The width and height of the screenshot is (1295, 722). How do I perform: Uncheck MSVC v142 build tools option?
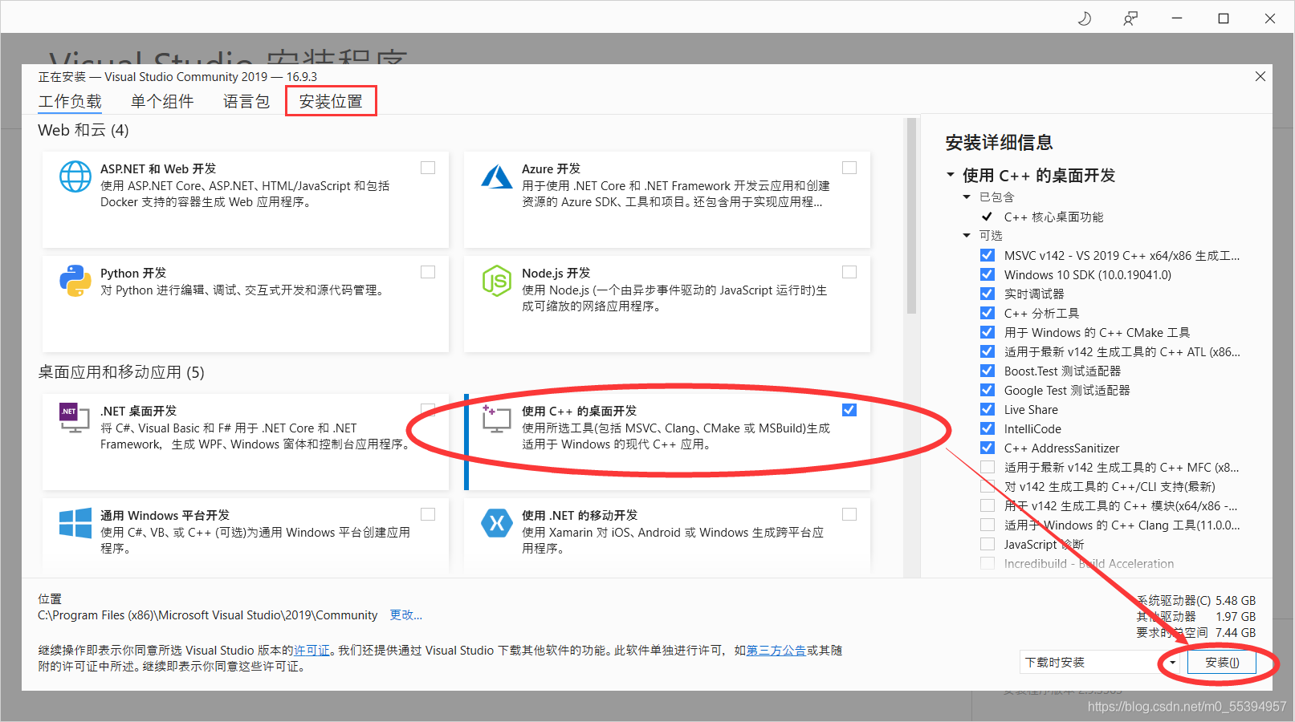point(988,255)
